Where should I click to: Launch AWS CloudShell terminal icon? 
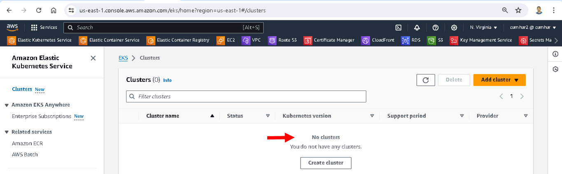coord(398,28)
